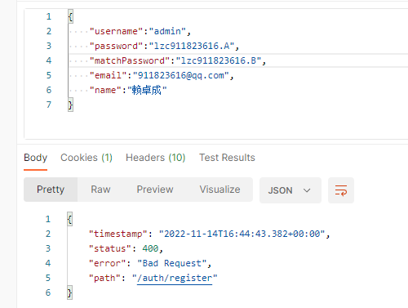Viewport: 408px width, 308px height.
Task: Select the Preview view mode
Action: coord(155,190)
